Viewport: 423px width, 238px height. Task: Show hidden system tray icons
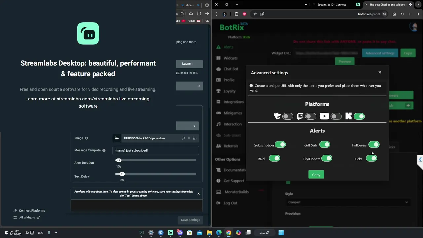pyautogui.click(x=56, y=233)
